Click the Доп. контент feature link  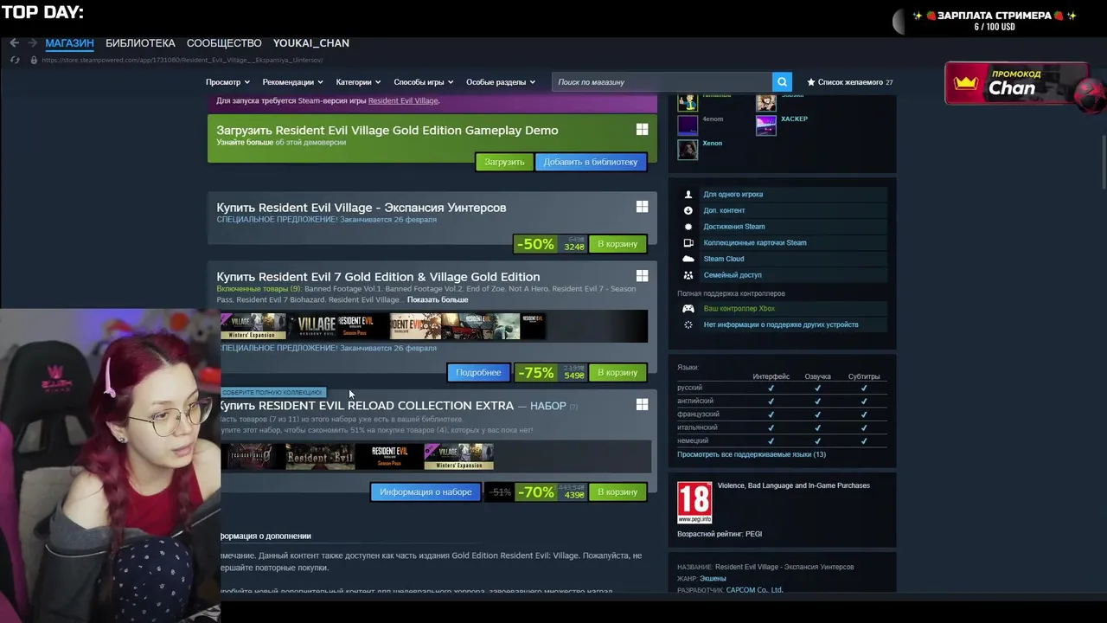coord(724,210)
